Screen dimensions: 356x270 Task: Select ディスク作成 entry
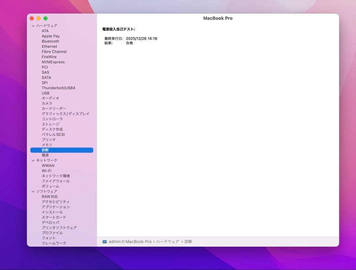[52, 129]
